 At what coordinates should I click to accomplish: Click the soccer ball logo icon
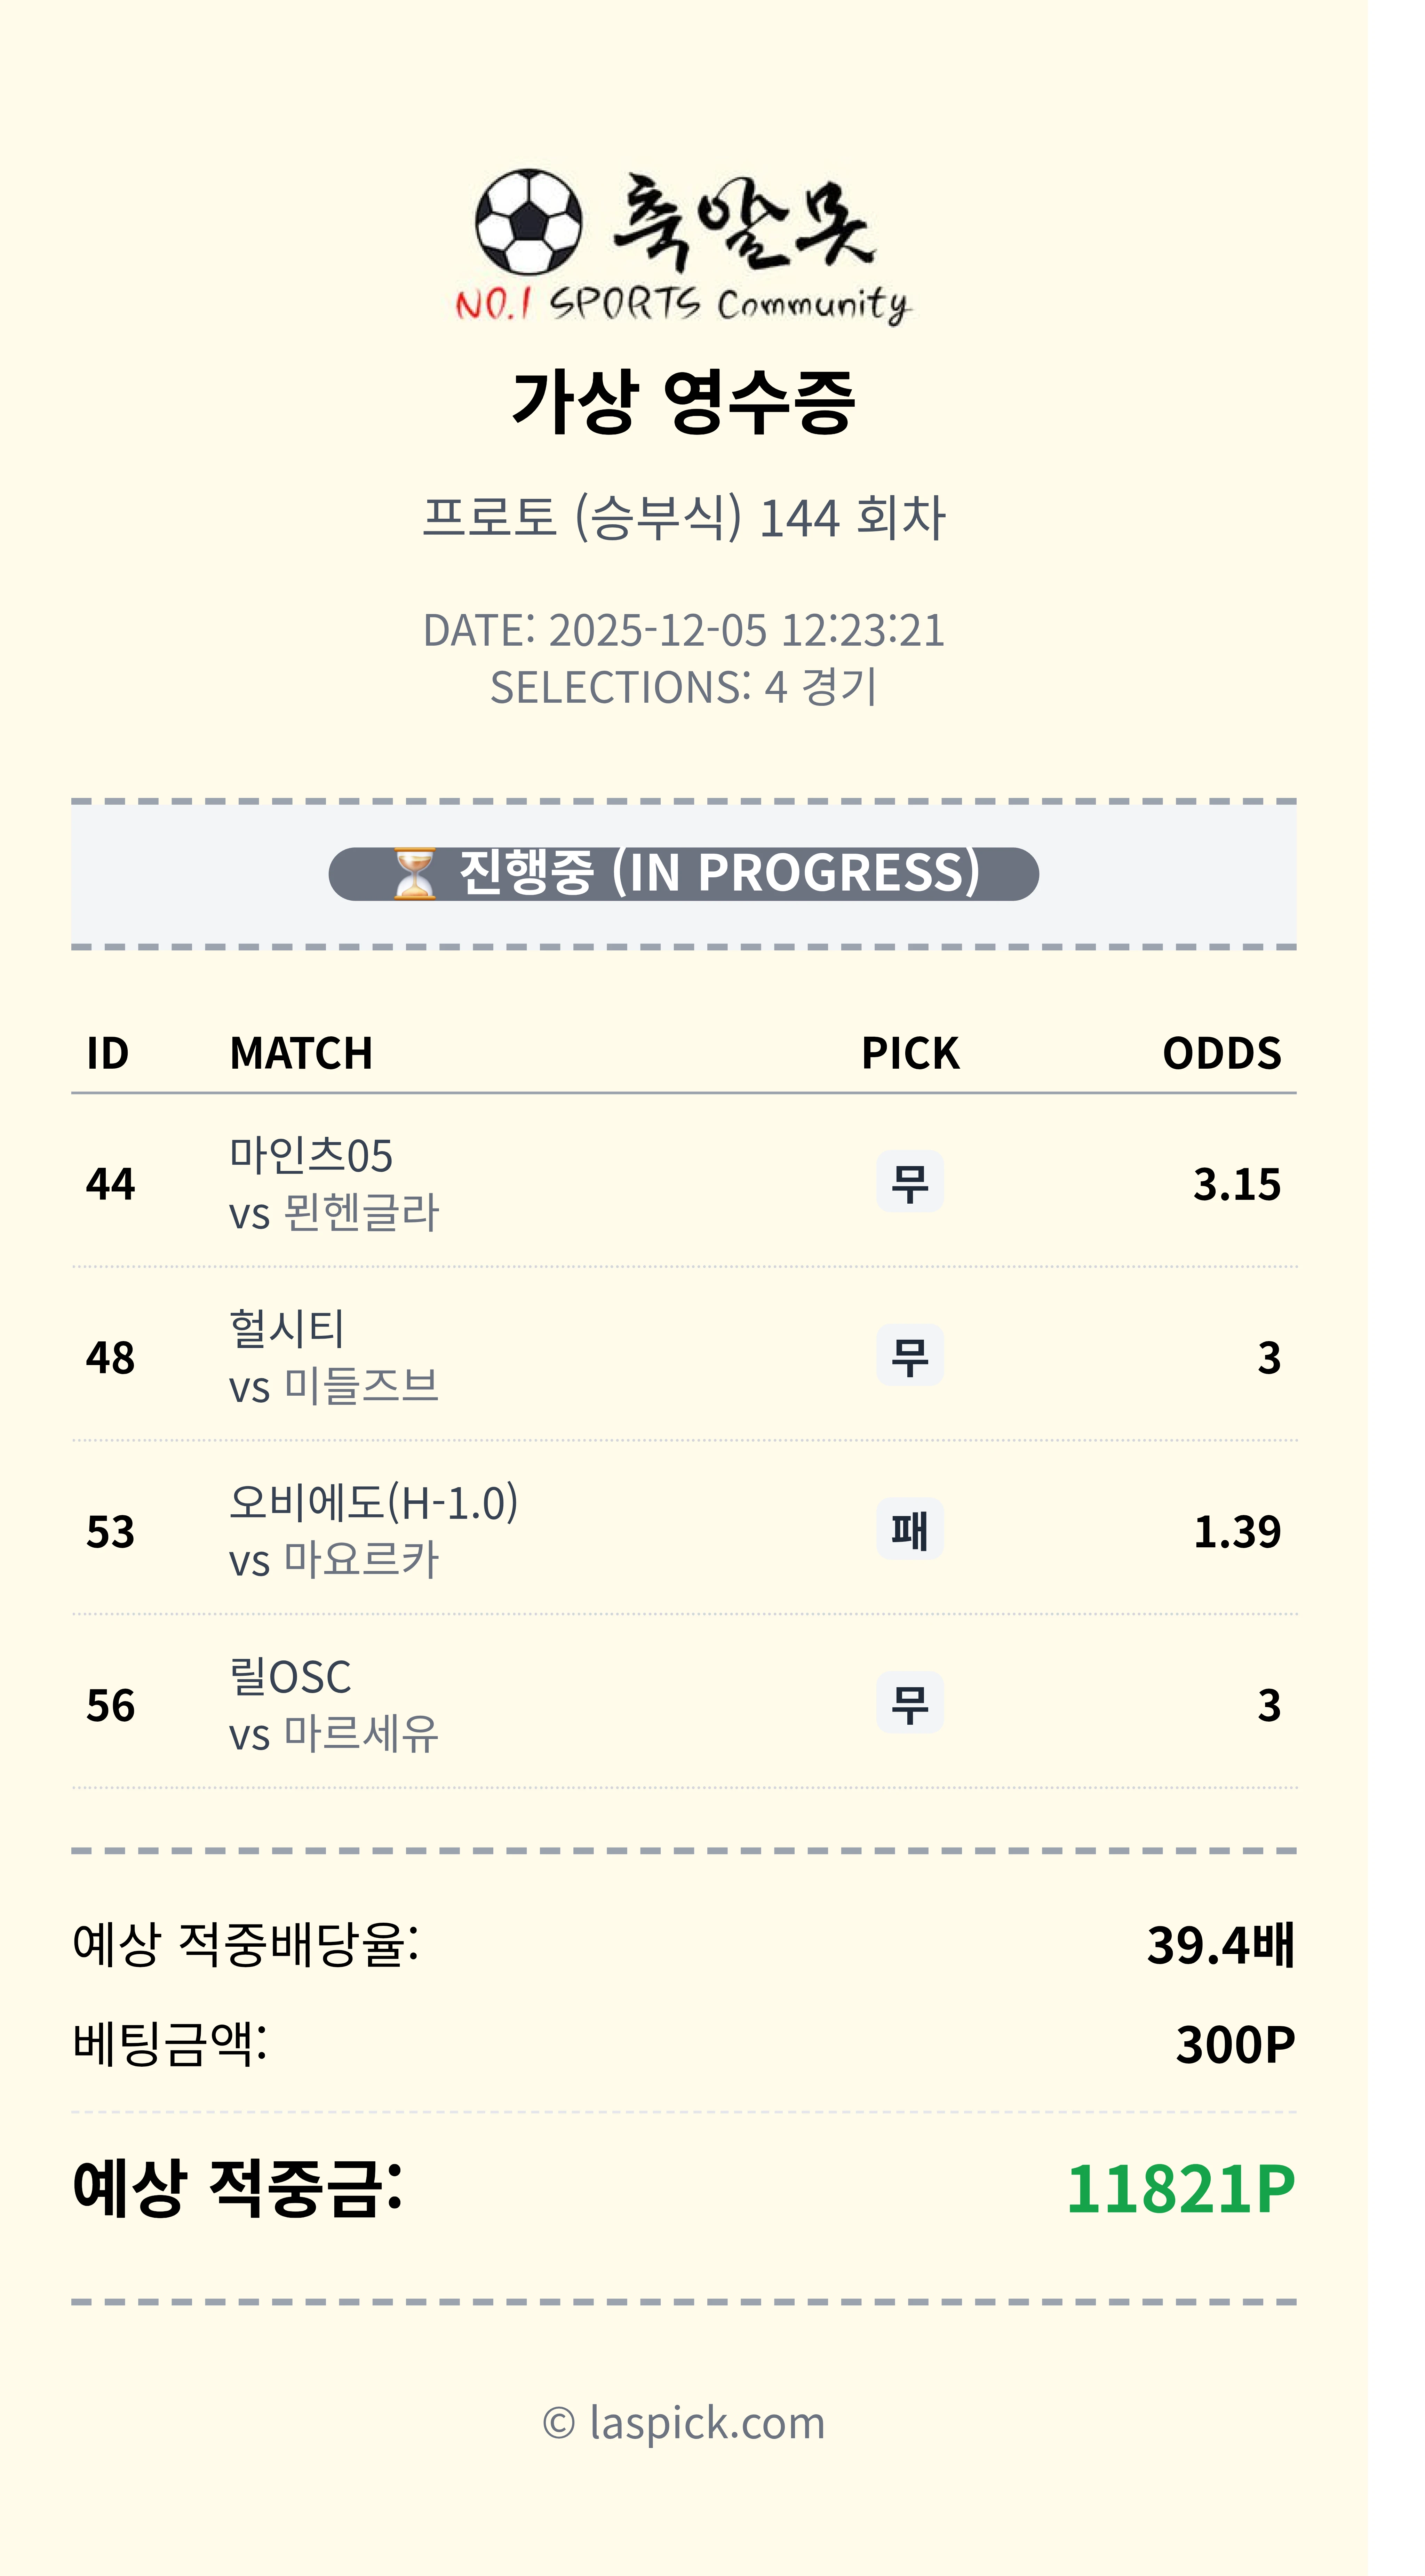(x=528, y=222)
